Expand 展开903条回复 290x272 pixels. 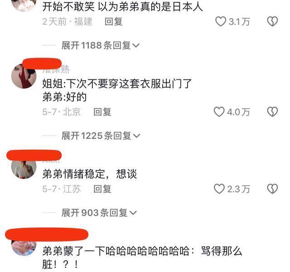pos(99,213)
